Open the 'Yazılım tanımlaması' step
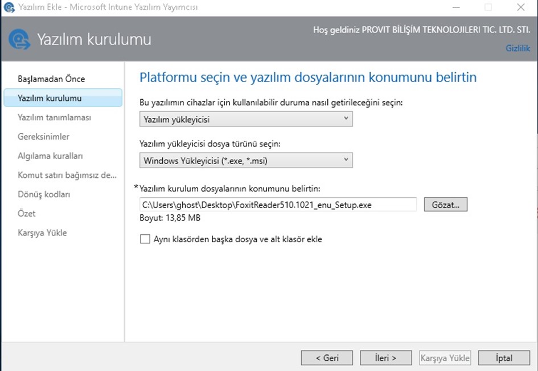Image resolution: width=538 pixels, height=371 pixels. 54,117
